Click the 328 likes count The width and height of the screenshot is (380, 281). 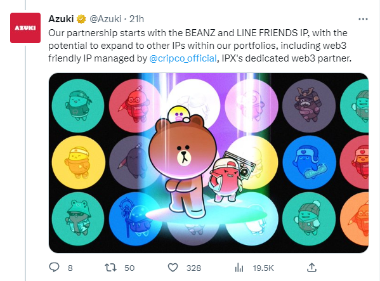point(193,268)
